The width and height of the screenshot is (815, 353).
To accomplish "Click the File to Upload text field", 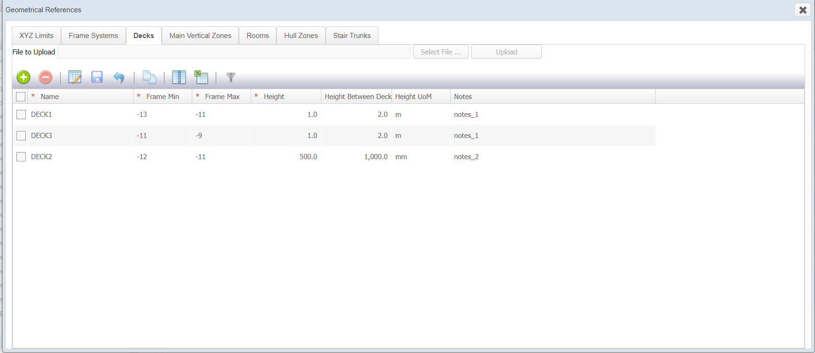I will [x=234, y=52].
